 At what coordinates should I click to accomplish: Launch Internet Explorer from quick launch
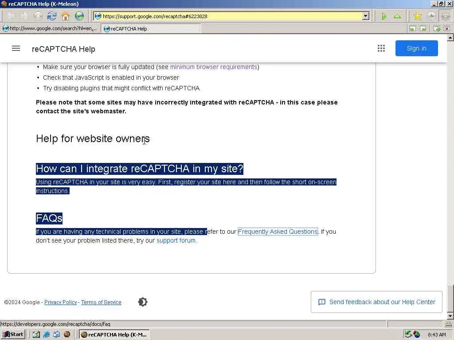click(x=46, y=334)
